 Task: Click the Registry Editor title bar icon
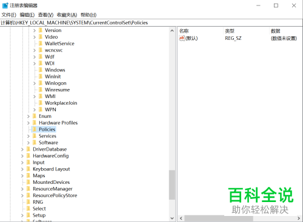[x=5, y=5]
